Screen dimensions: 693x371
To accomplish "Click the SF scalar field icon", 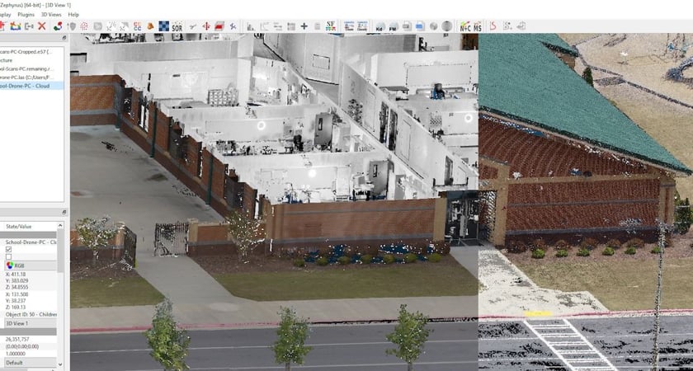I will [331, 26].
